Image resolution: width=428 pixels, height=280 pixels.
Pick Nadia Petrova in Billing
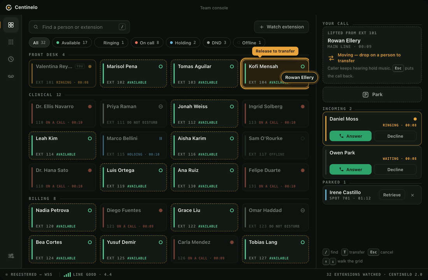click(x=63, y=217)
